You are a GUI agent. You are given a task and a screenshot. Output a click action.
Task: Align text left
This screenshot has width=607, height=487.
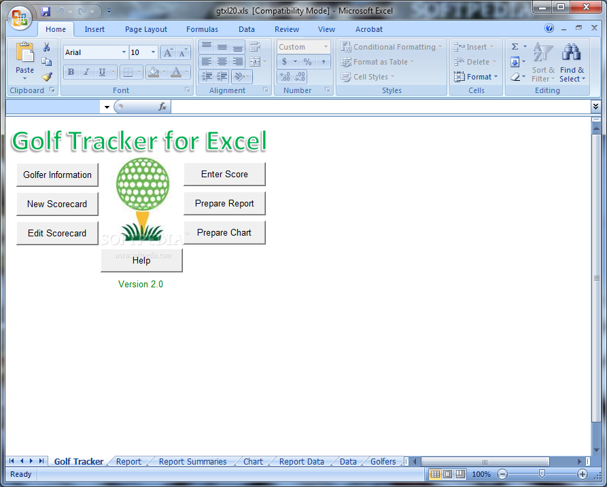point(207,62)
